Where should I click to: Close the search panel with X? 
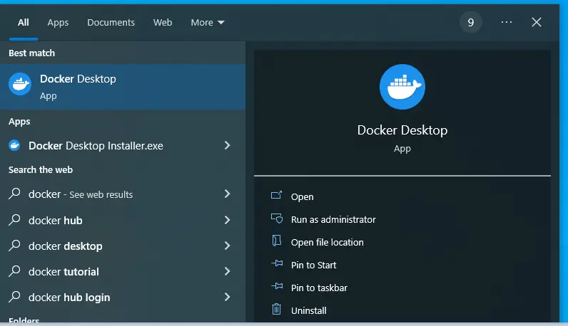point(537,22)
